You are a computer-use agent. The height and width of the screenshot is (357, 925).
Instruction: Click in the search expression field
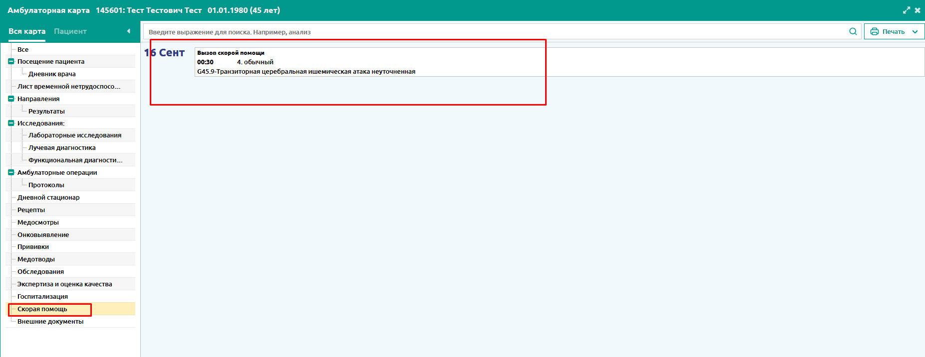click(x=494, y=32)
